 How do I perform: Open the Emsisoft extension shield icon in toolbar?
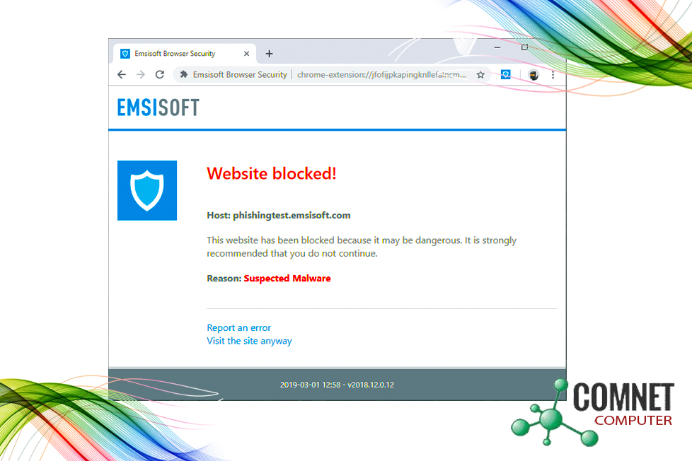(506, 74)
